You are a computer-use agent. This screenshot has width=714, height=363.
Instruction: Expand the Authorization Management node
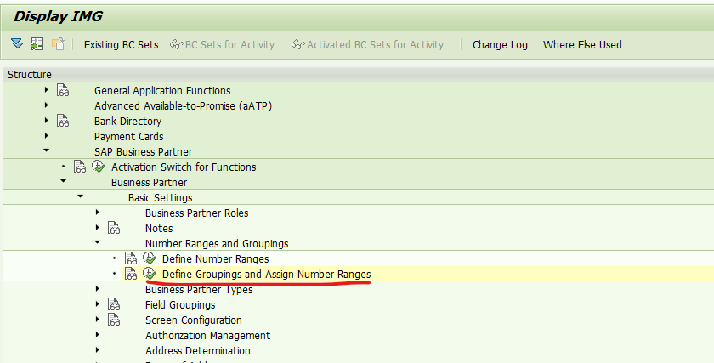(x=98, y=335)
